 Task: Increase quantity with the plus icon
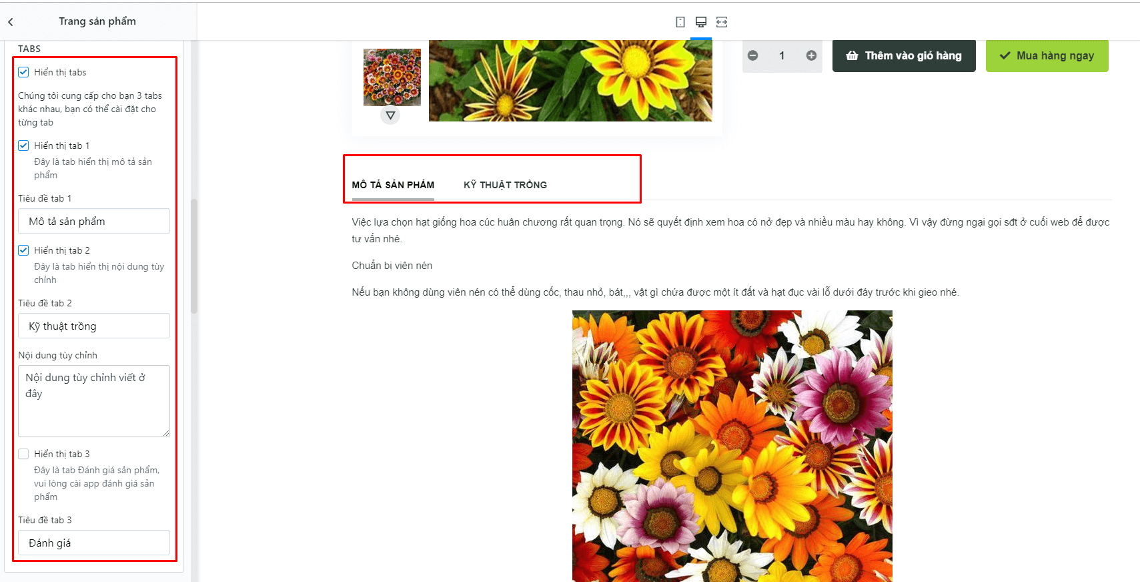[x=811, y=55]
